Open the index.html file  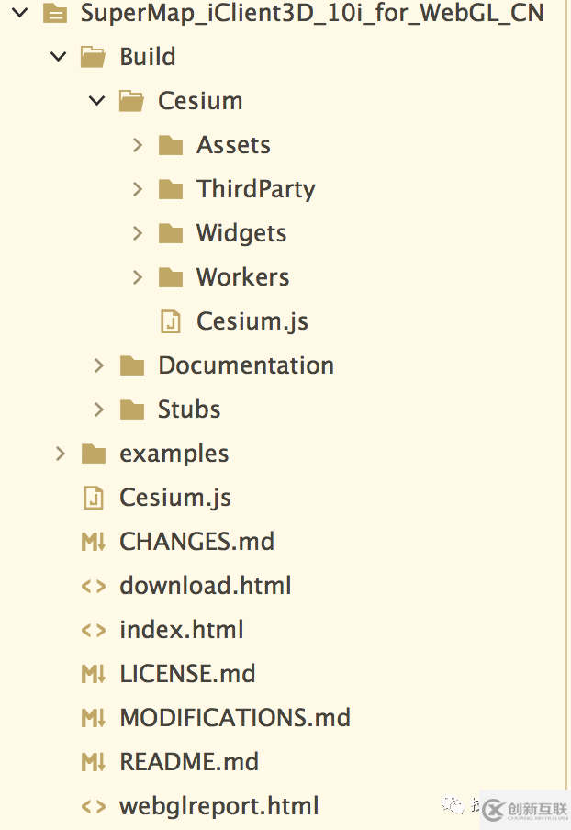coord(181,630)
